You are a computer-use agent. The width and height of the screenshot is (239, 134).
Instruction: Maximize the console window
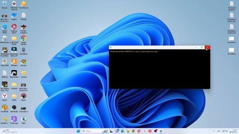coord(202,47)
